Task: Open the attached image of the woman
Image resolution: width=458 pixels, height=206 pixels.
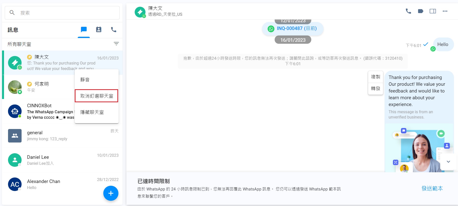Action: pyautogui.click(x=419, y=148)
